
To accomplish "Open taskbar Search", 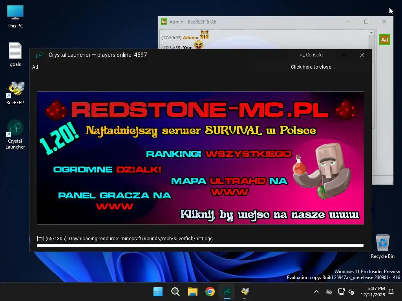I will [x=175, y=292].
